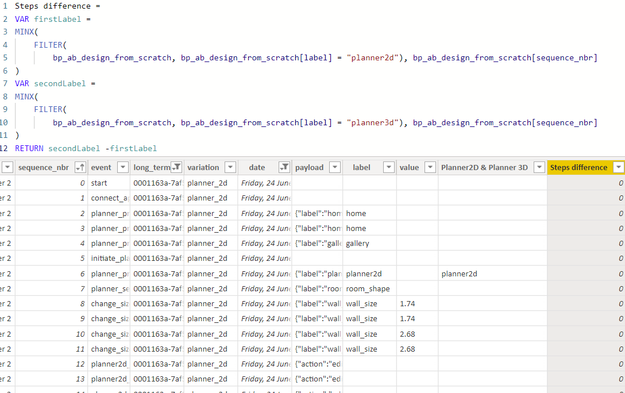Click line number 6 in the formula editor
The image size is (625, 393).
(x=5, y=71)
